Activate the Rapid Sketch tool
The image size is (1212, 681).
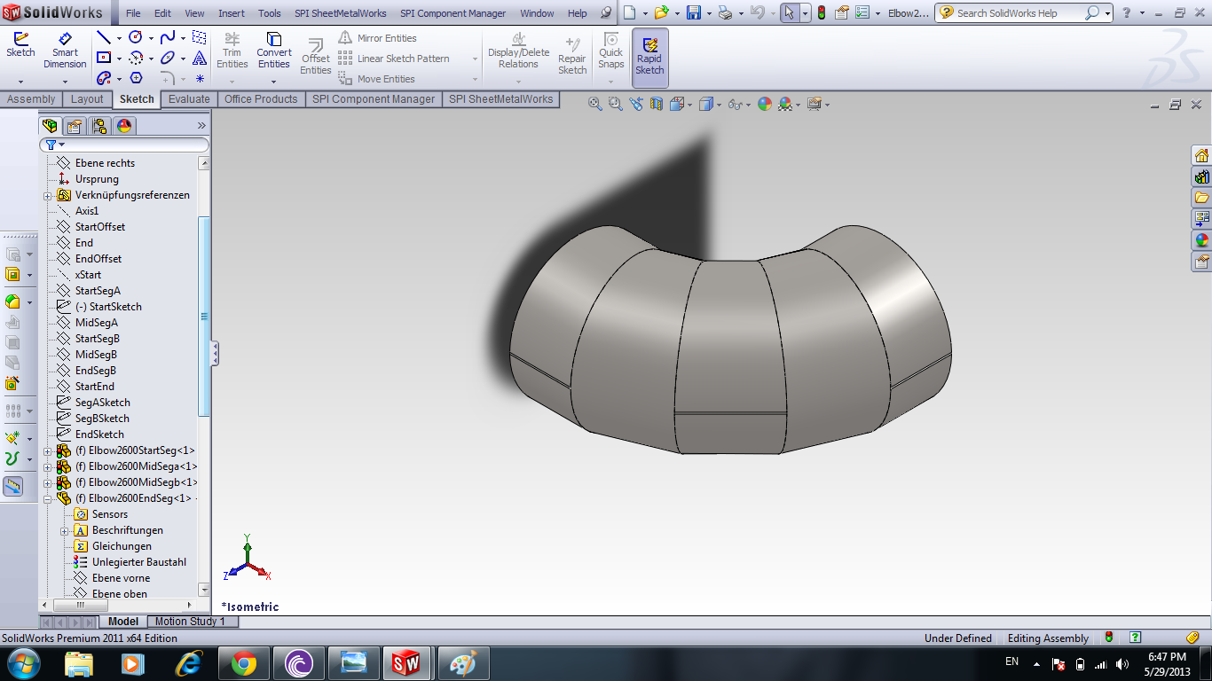(649, 56)
